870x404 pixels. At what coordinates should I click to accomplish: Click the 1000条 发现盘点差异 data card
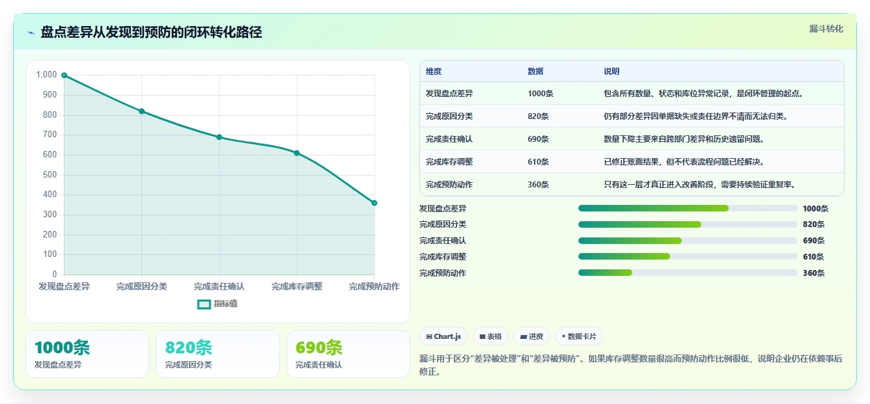click(x=87, y=354)
